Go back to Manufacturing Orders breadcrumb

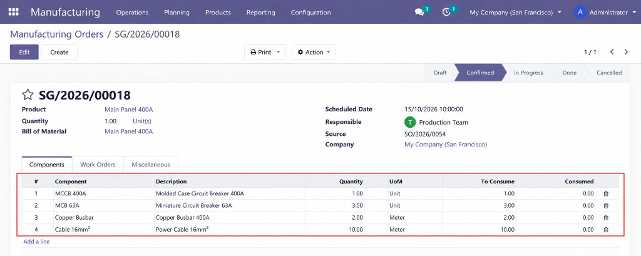(56, 34)
